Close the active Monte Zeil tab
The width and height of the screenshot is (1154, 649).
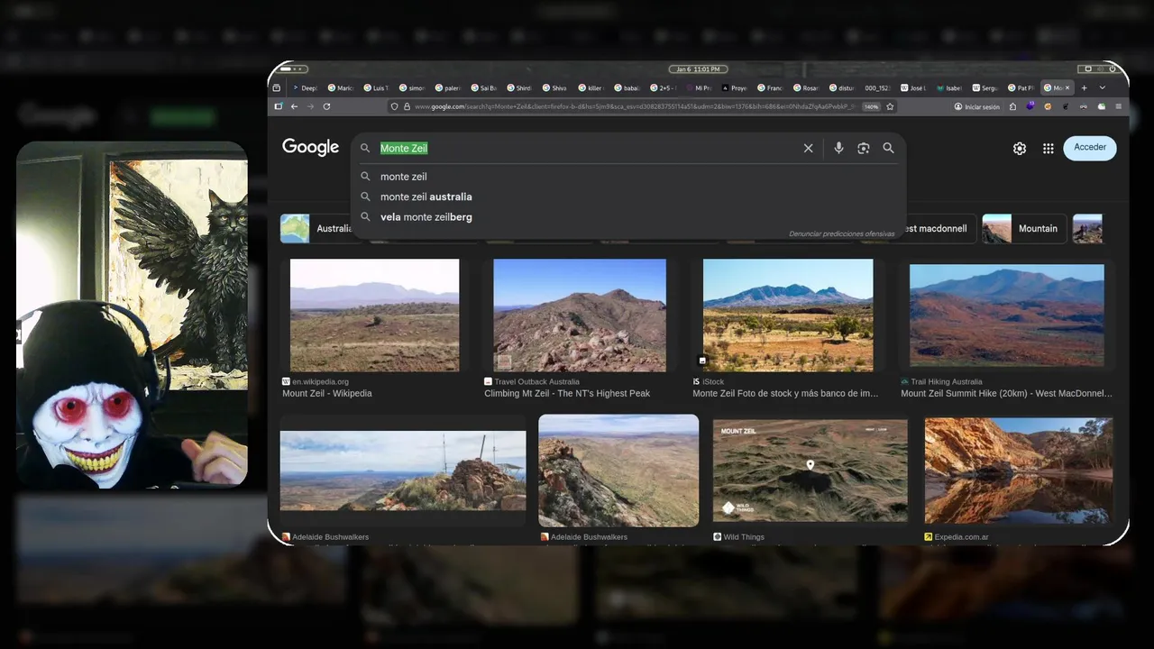1067,88
